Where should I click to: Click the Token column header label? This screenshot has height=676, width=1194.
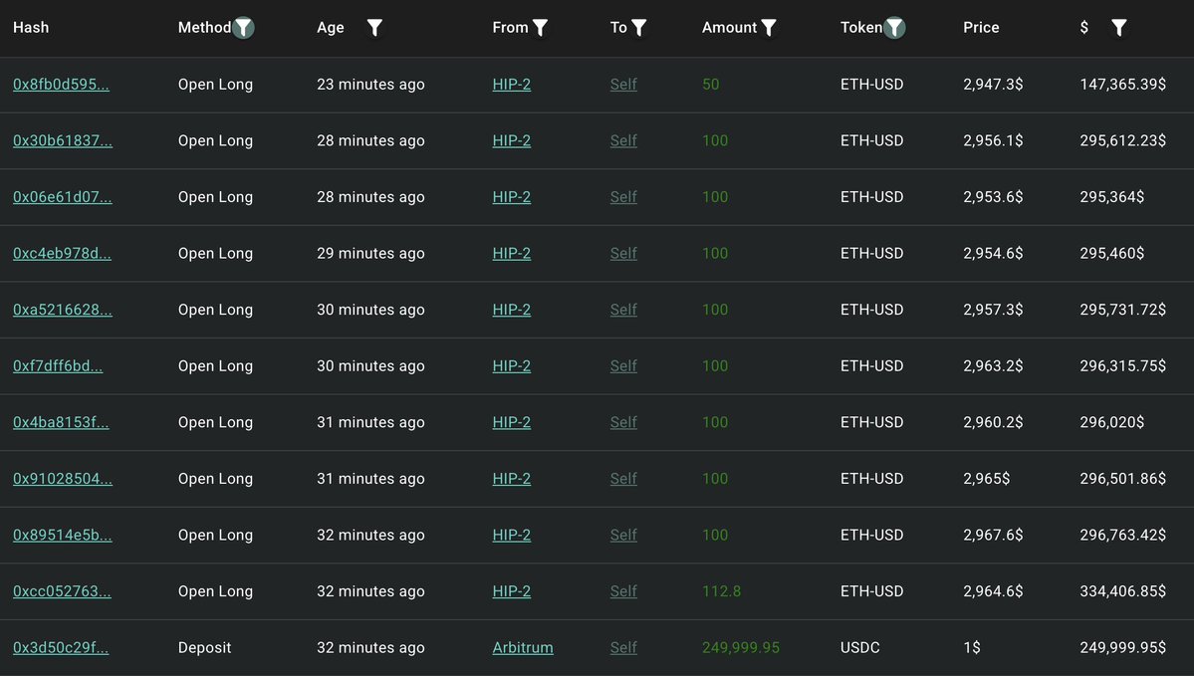[x=860, y=28]
